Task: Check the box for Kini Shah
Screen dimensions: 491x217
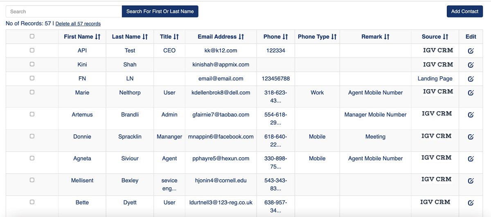Action: point(32,64)
